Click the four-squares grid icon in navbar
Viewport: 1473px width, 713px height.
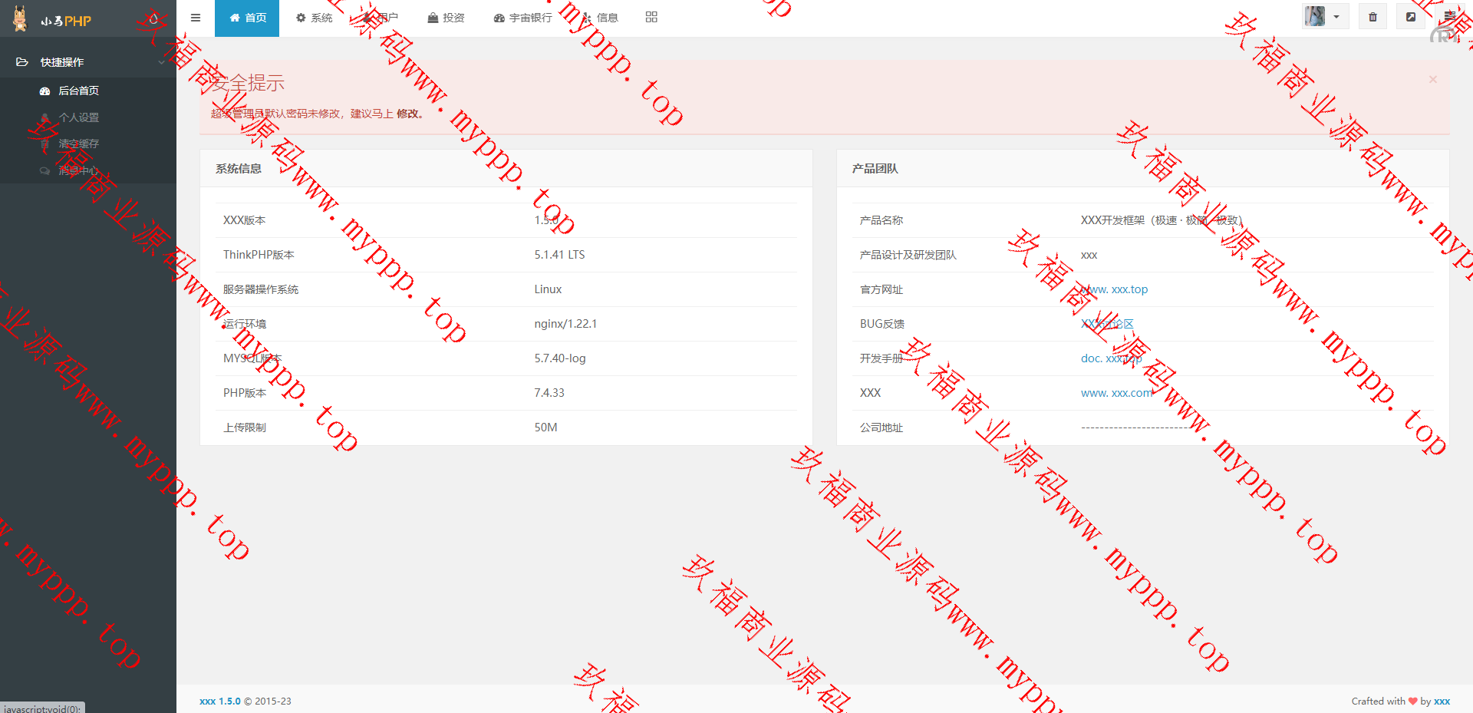651,18
